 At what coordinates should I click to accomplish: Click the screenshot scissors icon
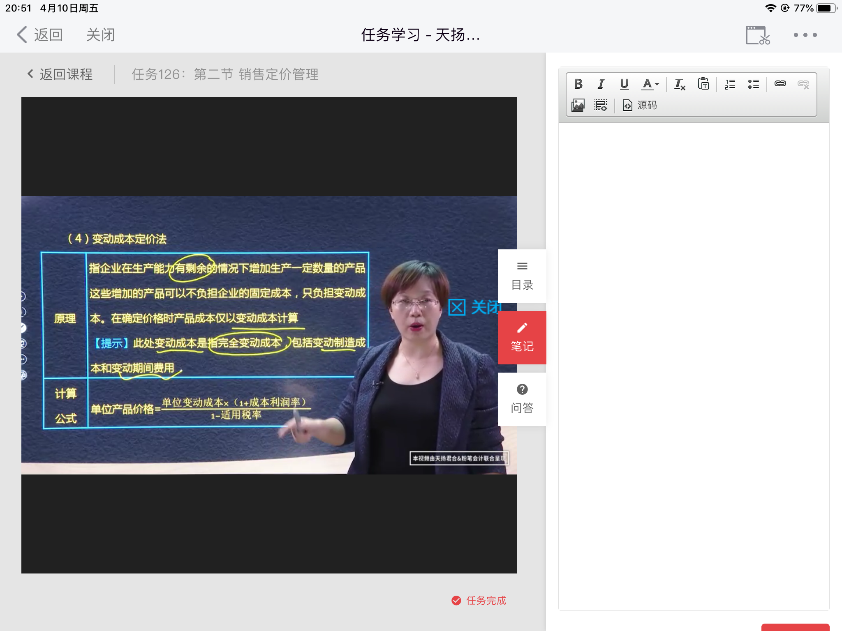[x=757, y=35]
